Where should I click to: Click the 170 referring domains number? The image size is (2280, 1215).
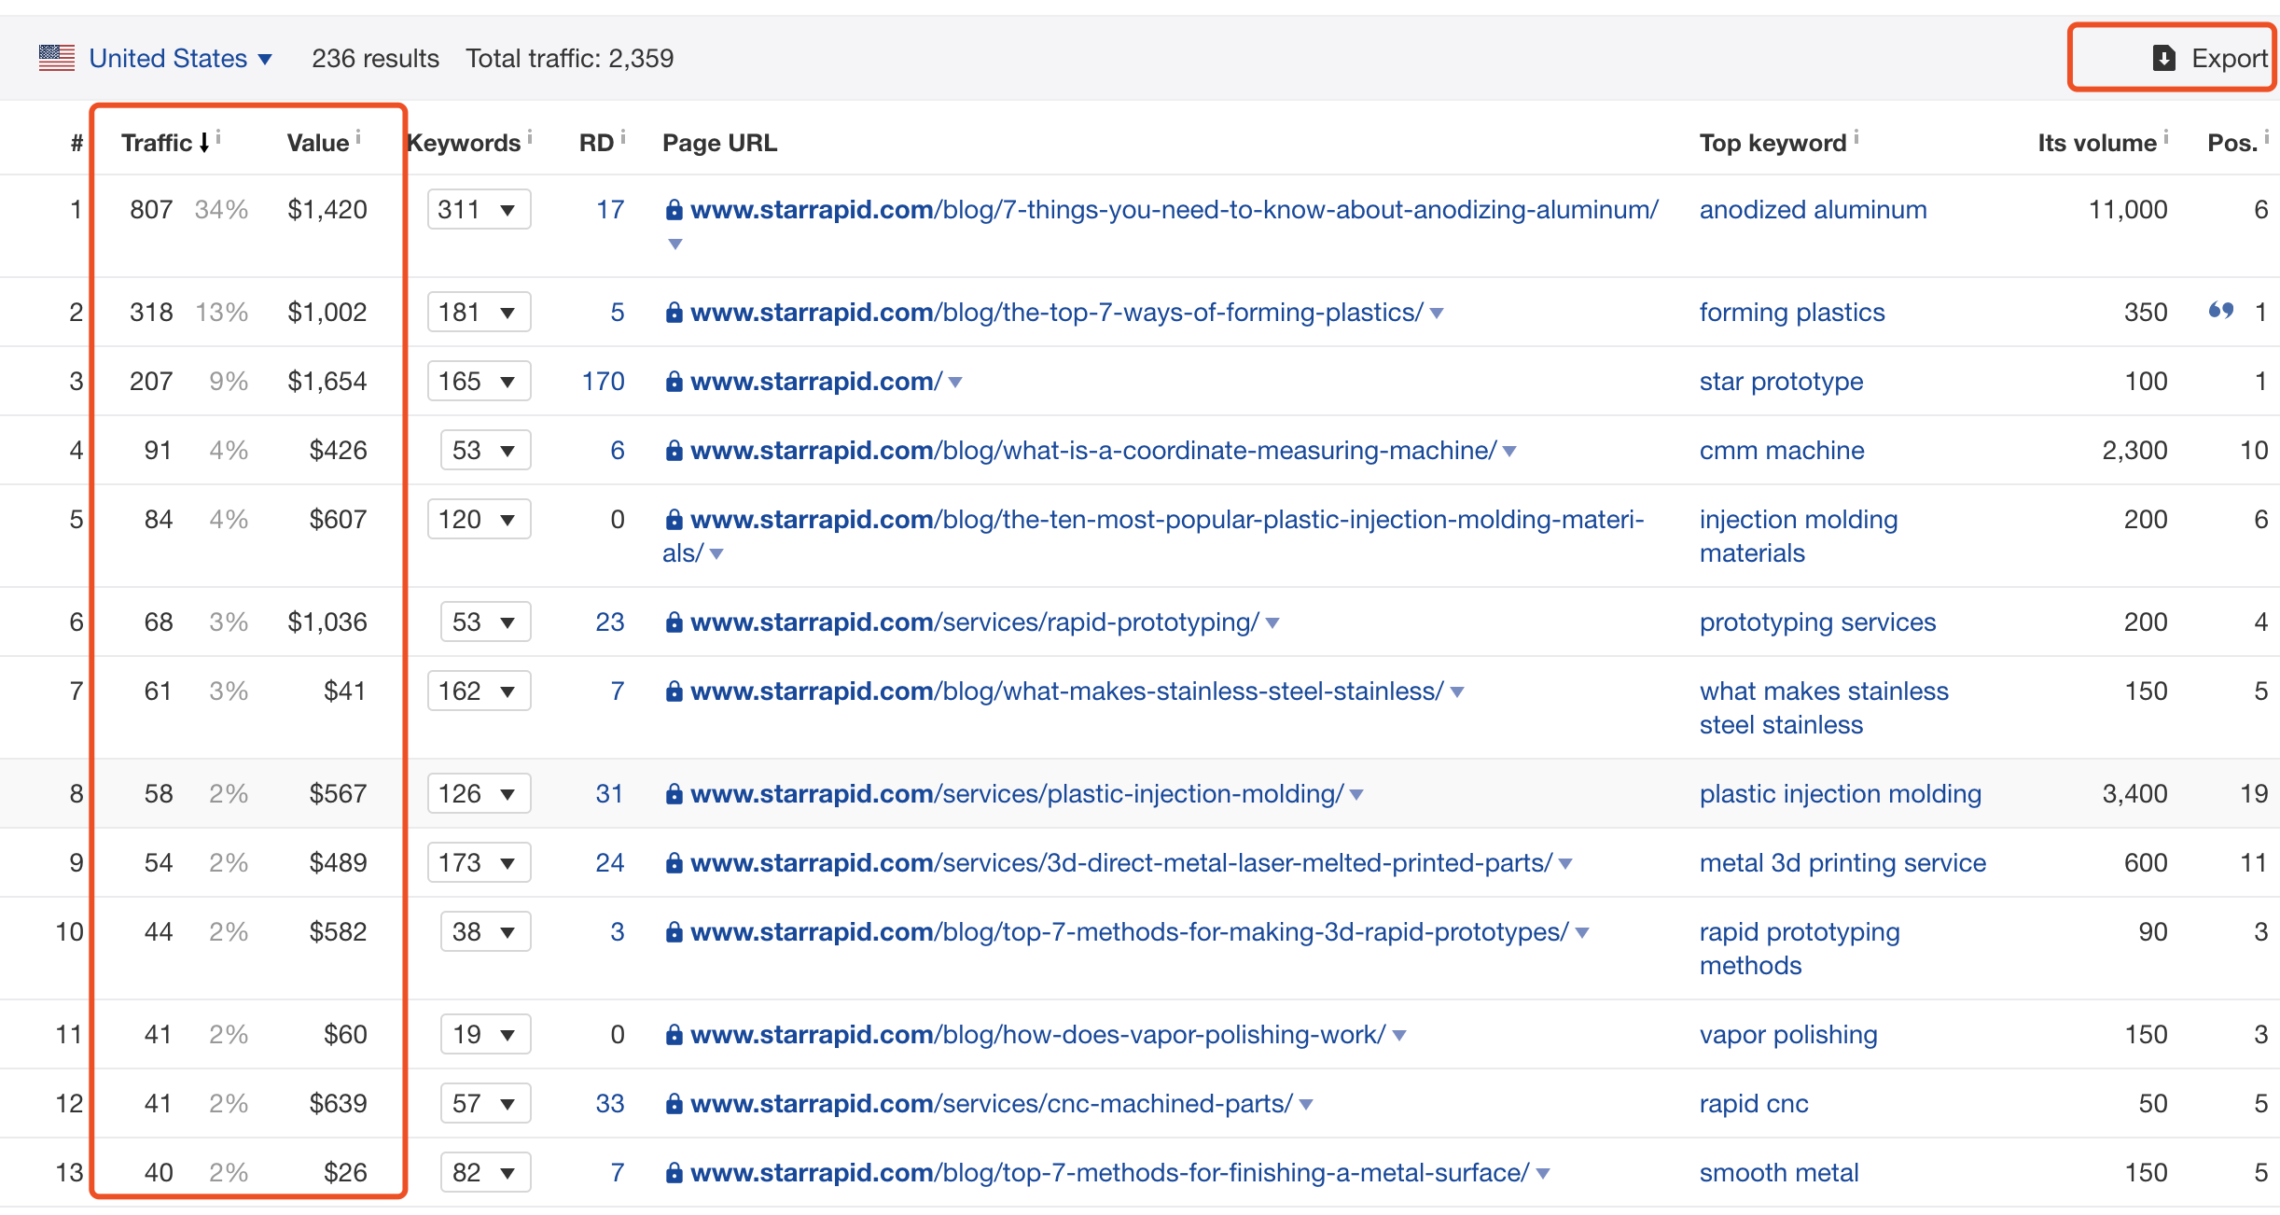[x=603, y=382]
